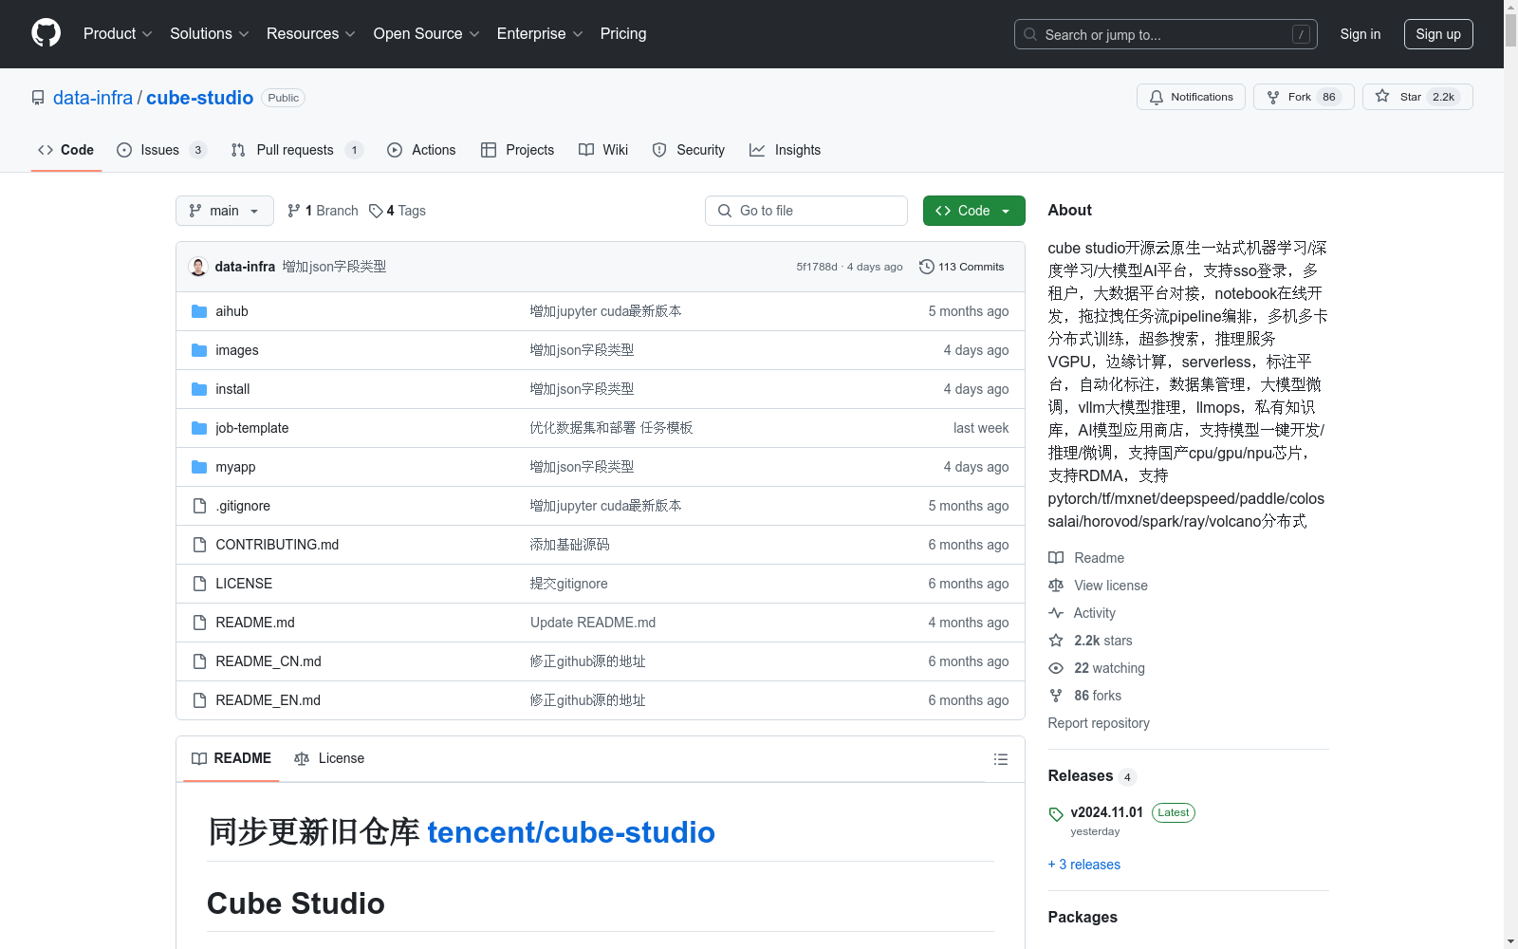The image size is (1518, 949).
Task: Open the Insights tab
Action: click(785, 150)
